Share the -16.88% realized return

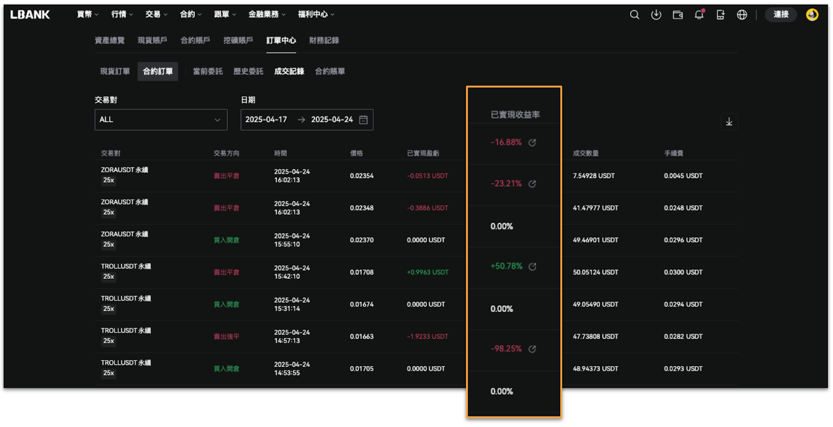(532, 143)
